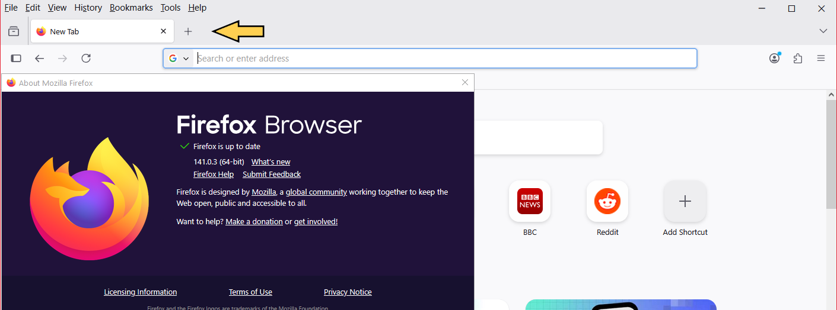Follow the global community link

click(316, 192)
